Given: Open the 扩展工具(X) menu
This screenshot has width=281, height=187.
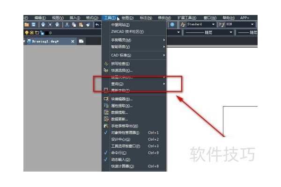Looking at the screenshot, I should point(187,18).
